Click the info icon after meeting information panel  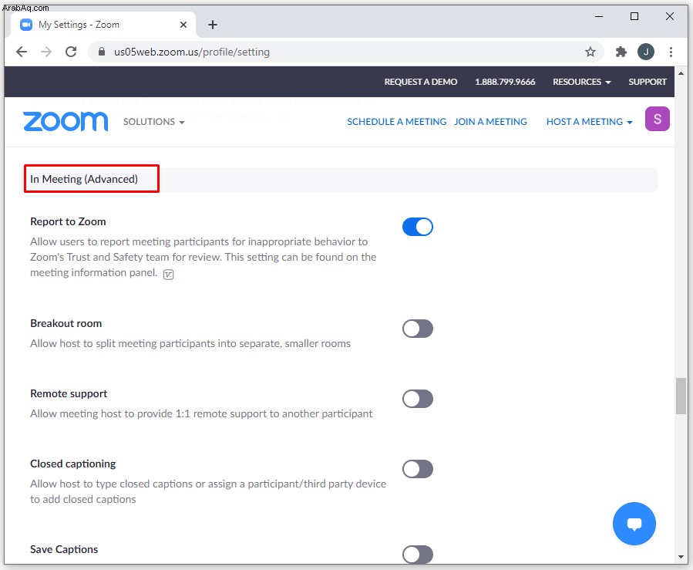point(168,275)
